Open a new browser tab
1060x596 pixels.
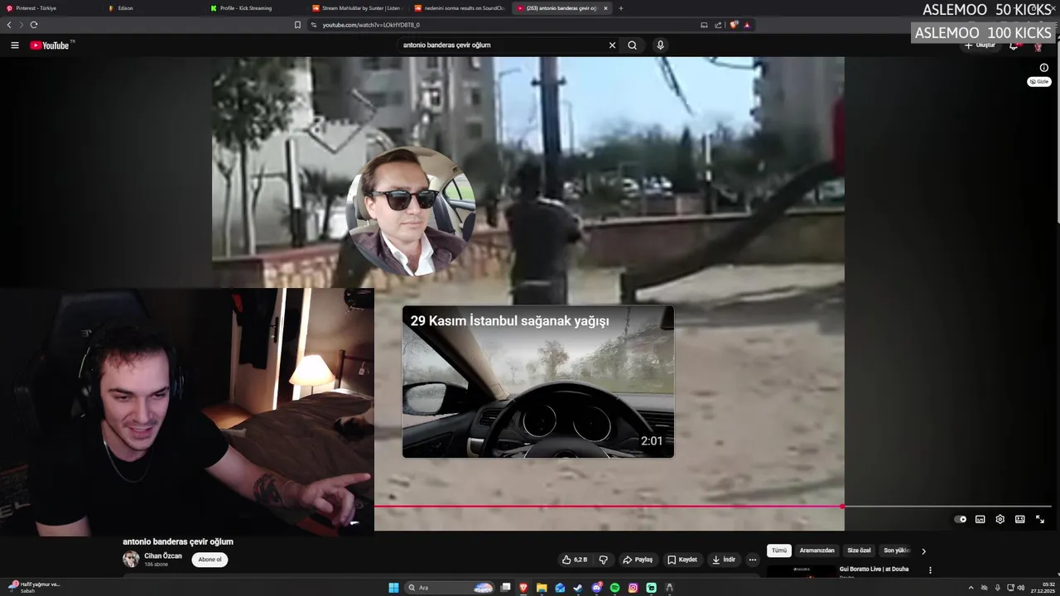click(621, 8)
